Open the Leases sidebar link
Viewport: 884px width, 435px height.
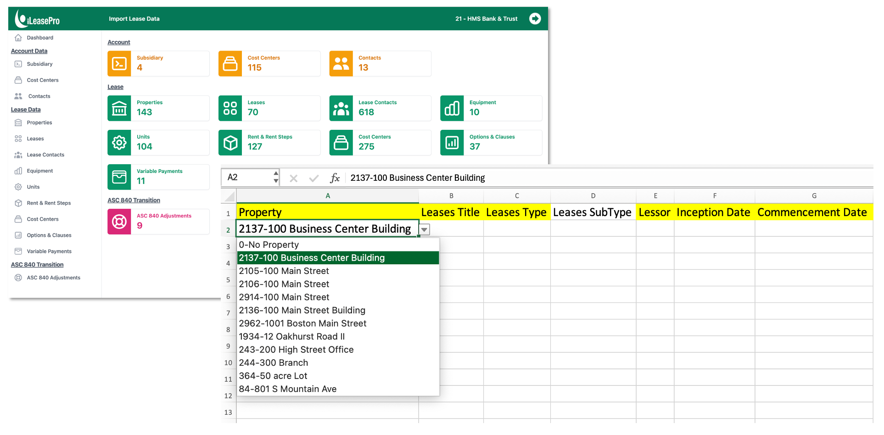pyautogui.click(x=35, y=139)
